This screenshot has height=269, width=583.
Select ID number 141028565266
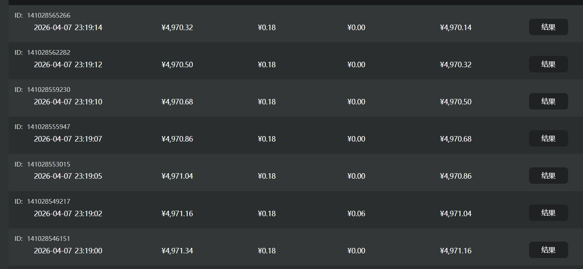pyautogui.click(x=48, y=15)
